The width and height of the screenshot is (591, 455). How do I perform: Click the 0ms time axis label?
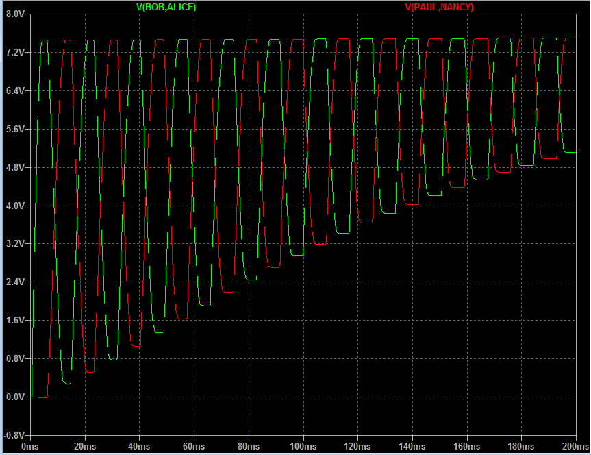(x=30, y=447)
